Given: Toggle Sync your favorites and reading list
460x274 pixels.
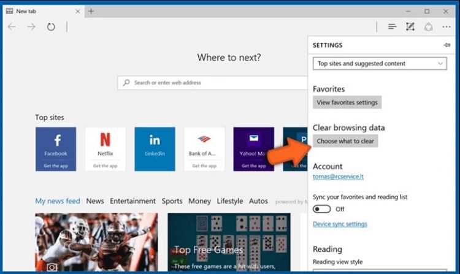Looking at the screenshot, I should coord(321,209).
